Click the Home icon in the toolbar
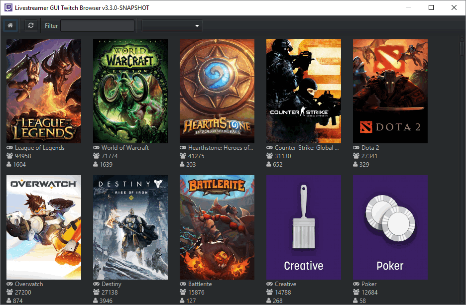The width and height of the screenshot is (466, 305). [10, 25]
